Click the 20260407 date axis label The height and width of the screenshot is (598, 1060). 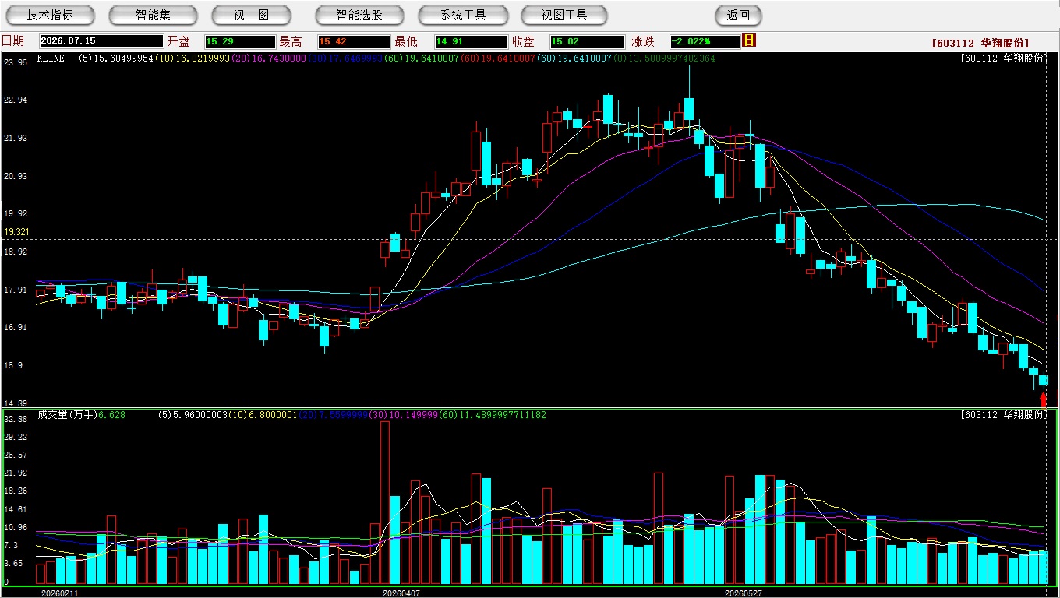coord(401,593)
